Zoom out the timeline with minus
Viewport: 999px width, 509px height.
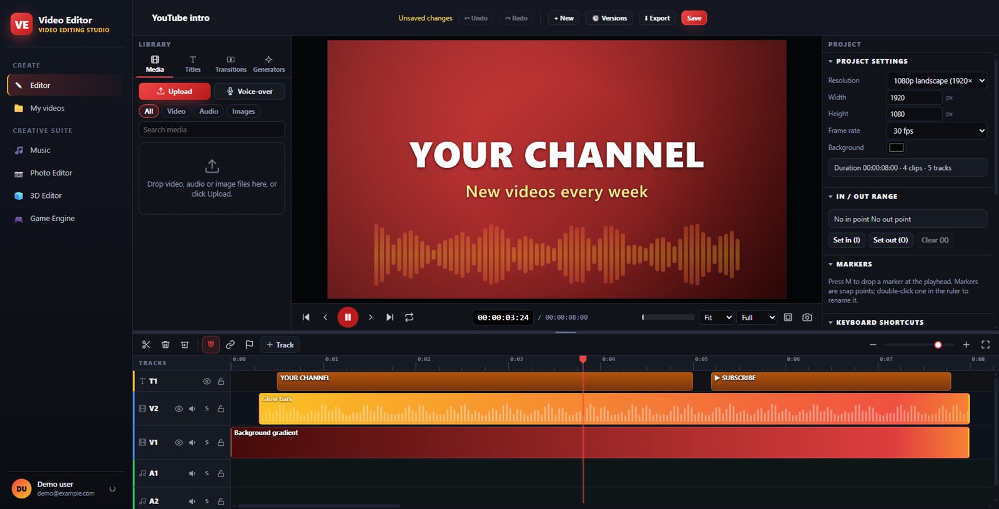tap(873, 345)
